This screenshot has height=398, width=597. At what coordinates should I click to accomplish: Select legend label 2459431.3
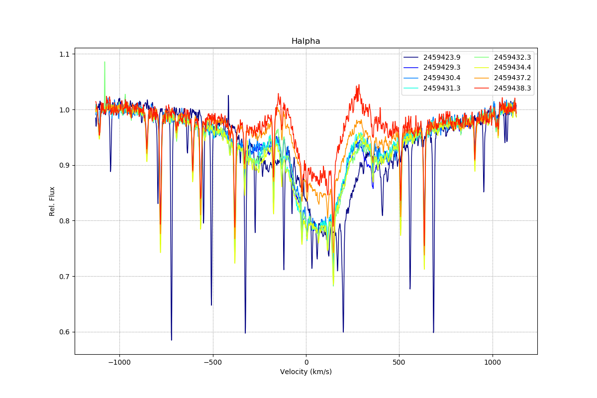click(x=442, y=89)
